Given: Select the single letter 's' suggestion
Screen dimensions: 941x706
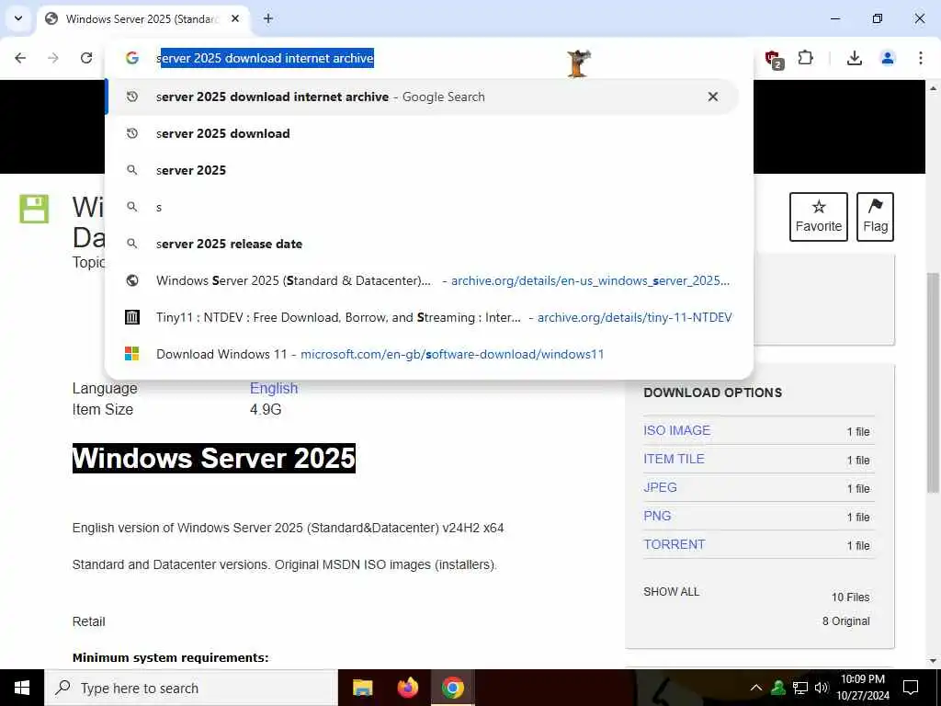Looking at the screenshot, I should 422,207.
